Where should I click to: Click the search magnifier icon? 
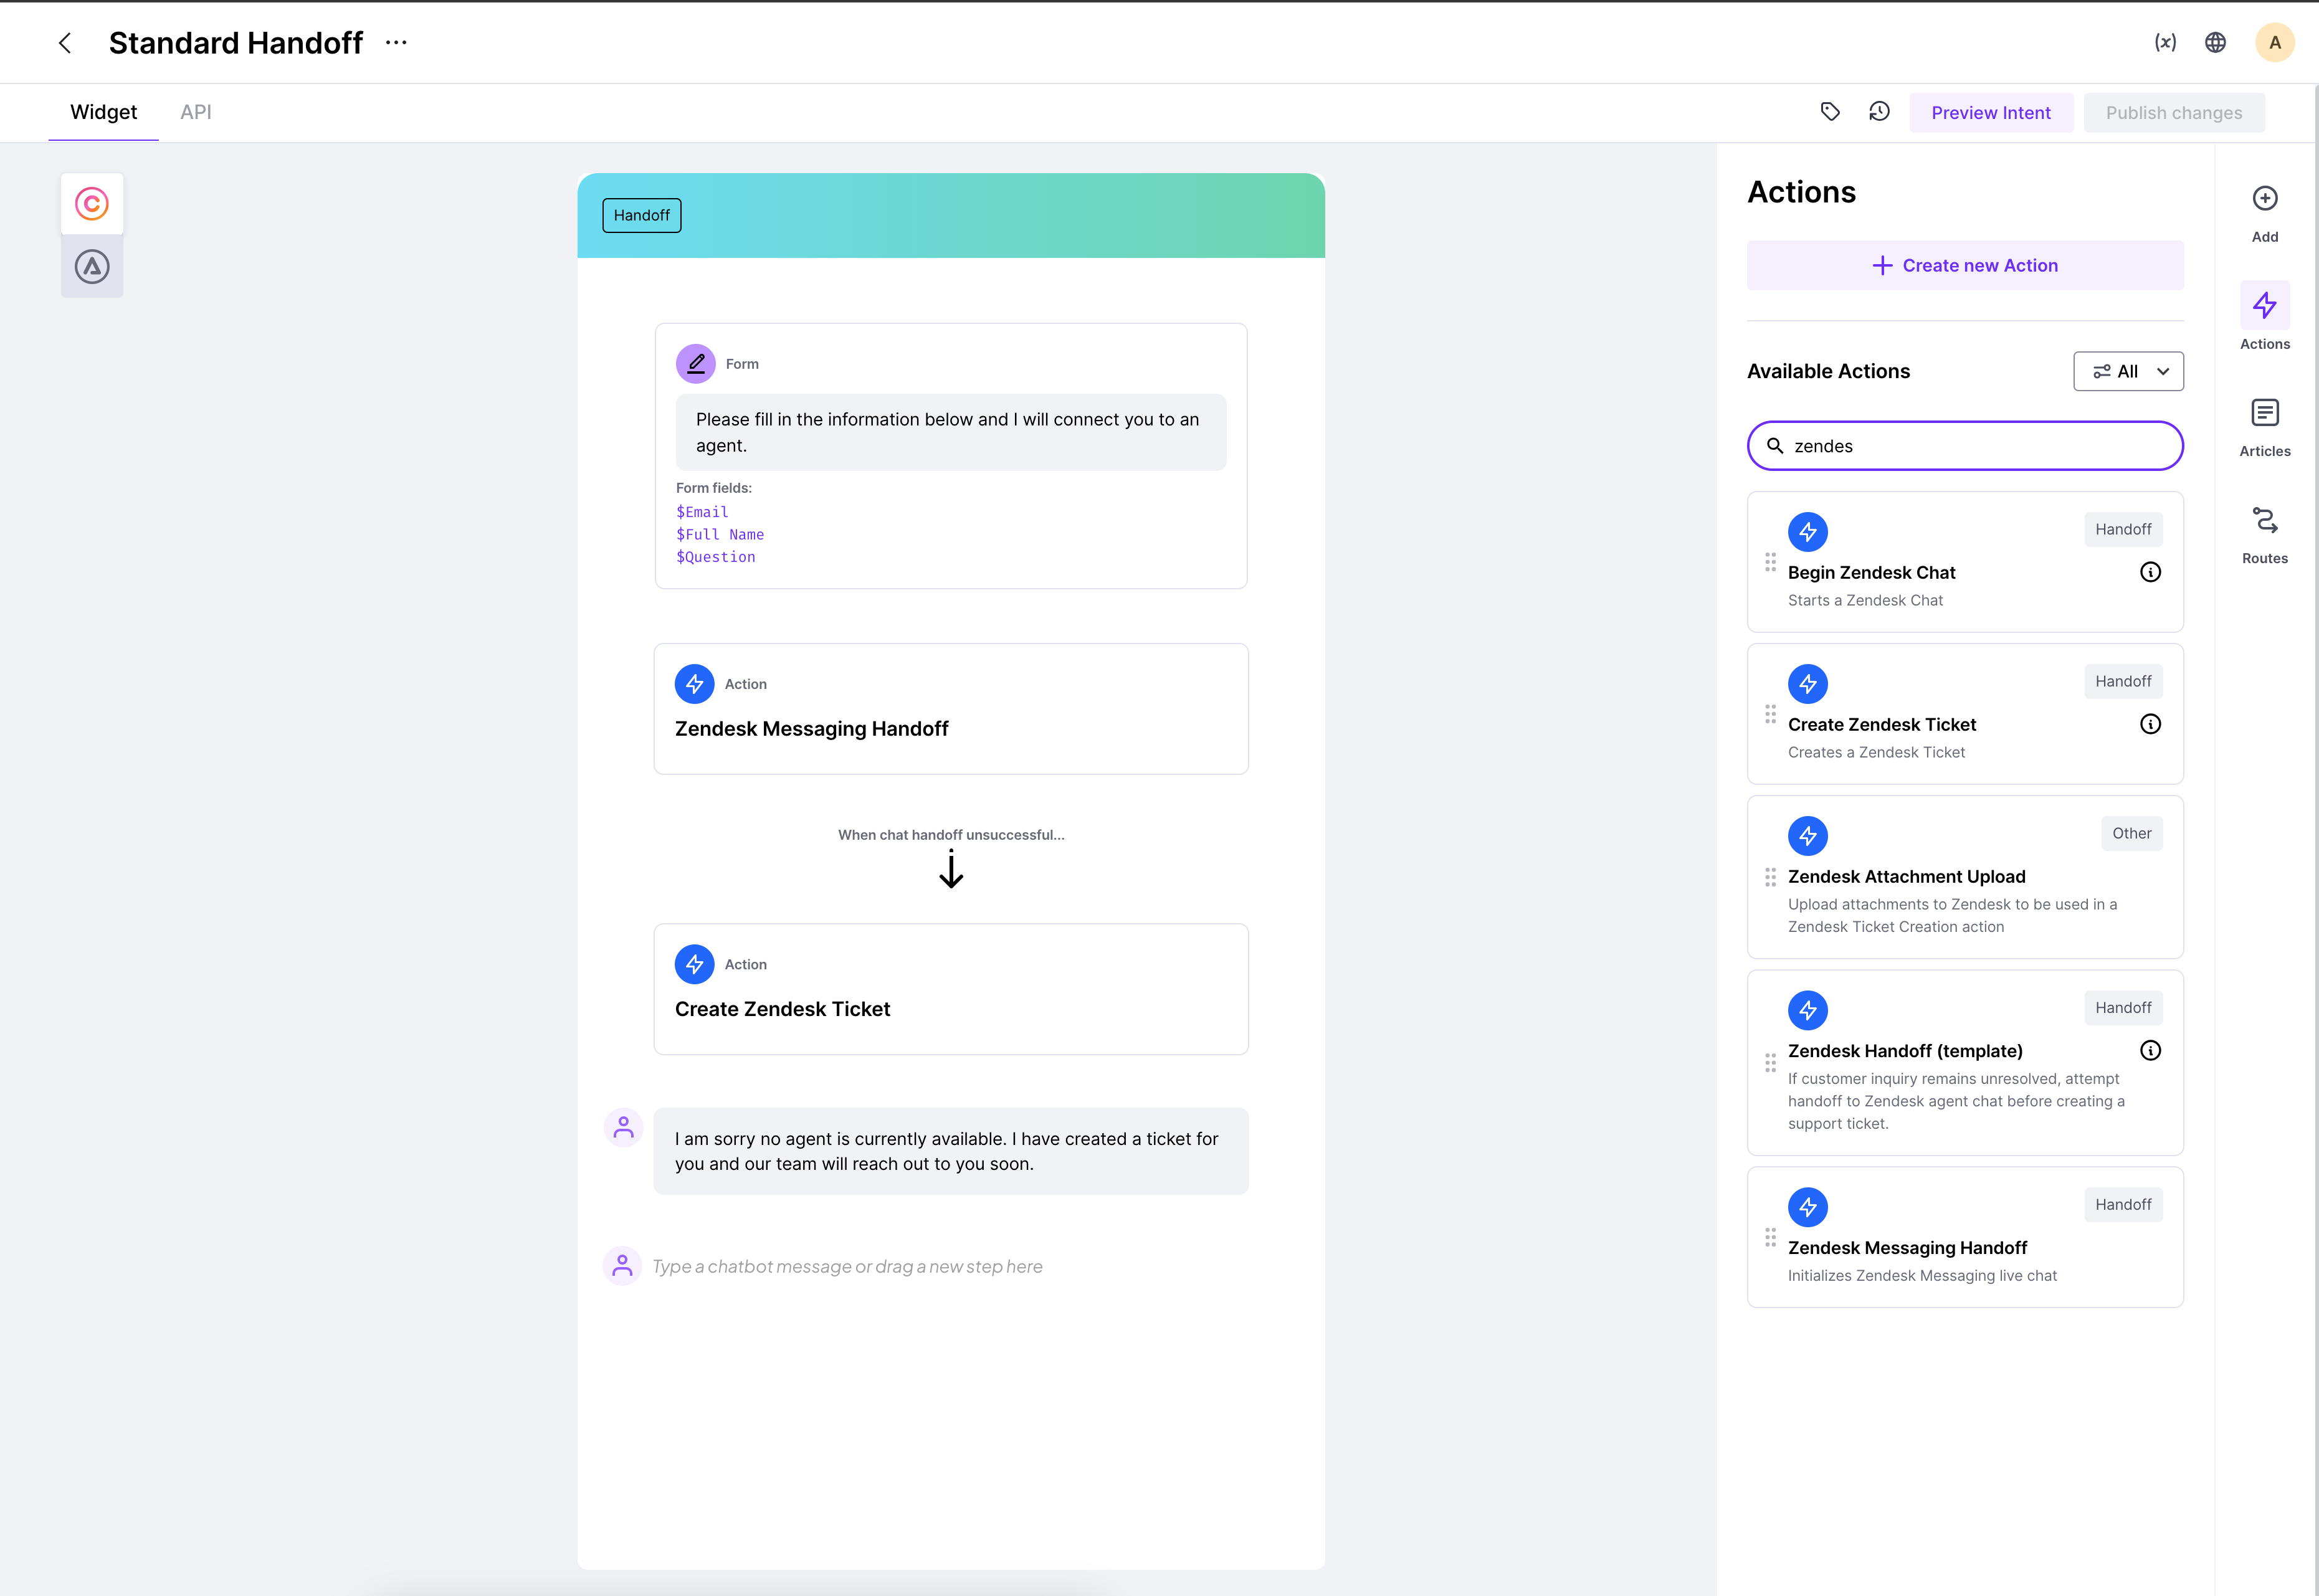click(x=1775, y=446)
